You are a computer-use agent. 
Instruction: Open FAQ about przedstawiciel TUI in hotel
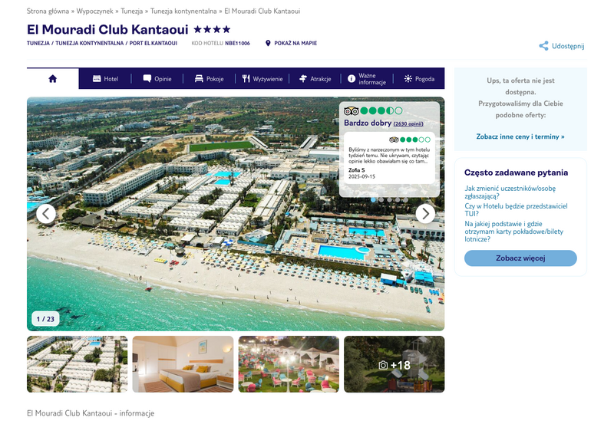click(x=516, y=209)
